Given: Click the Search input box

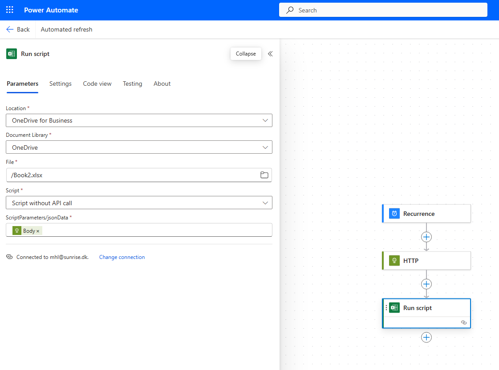Looking at the screenshot, I should [383, 10].
